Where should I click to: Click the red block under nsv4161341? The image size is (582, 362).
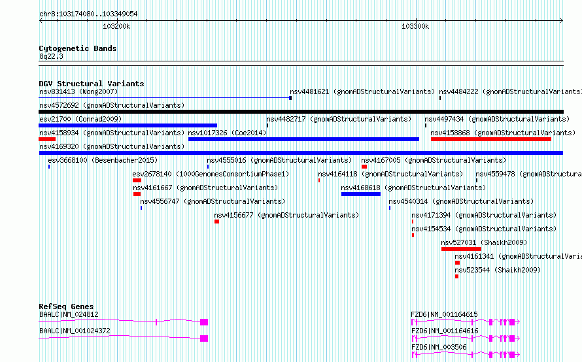457,263
